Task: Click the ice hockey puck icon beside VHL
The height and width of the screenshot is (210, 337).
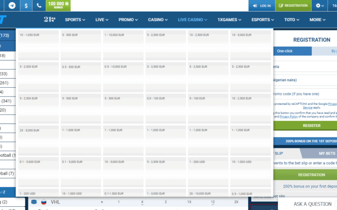Action: (x=34, y=202)
